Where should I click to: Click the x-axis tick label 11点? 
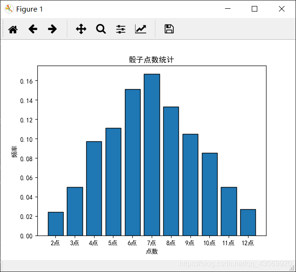pyautogui.click(x=228, y=243)
